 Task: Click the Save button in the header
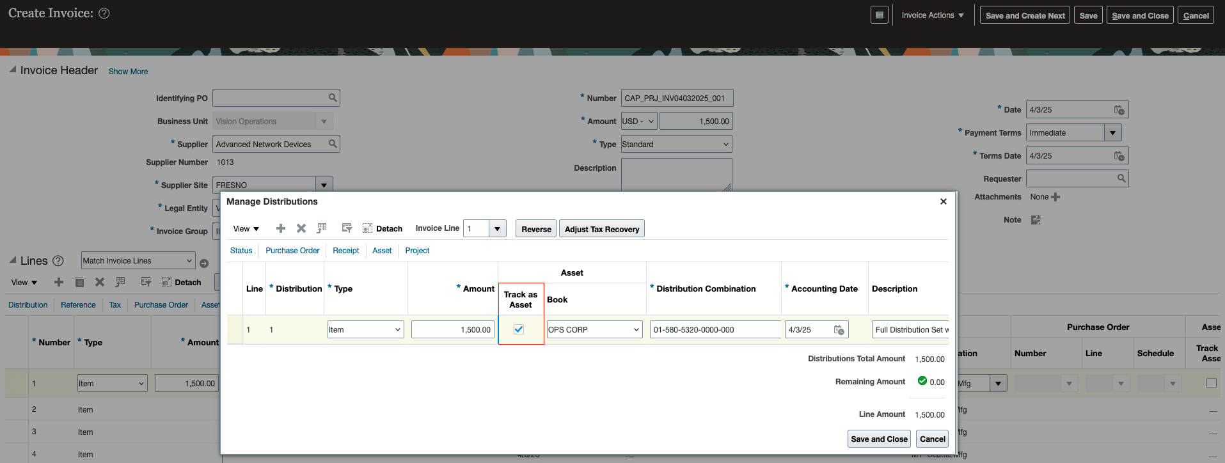point(1088,15)
